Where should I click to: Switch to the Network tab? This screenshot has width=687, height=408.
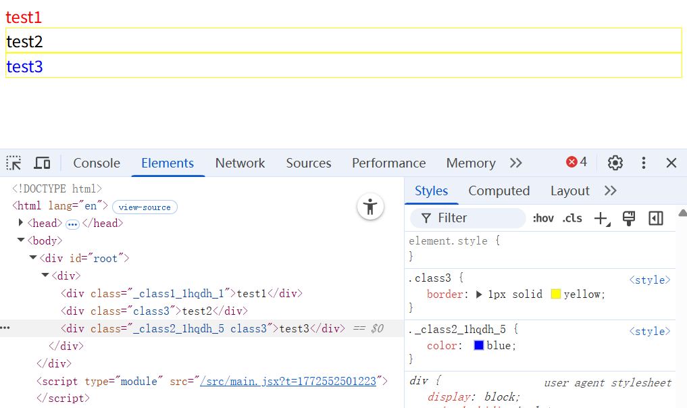[240, 163]
